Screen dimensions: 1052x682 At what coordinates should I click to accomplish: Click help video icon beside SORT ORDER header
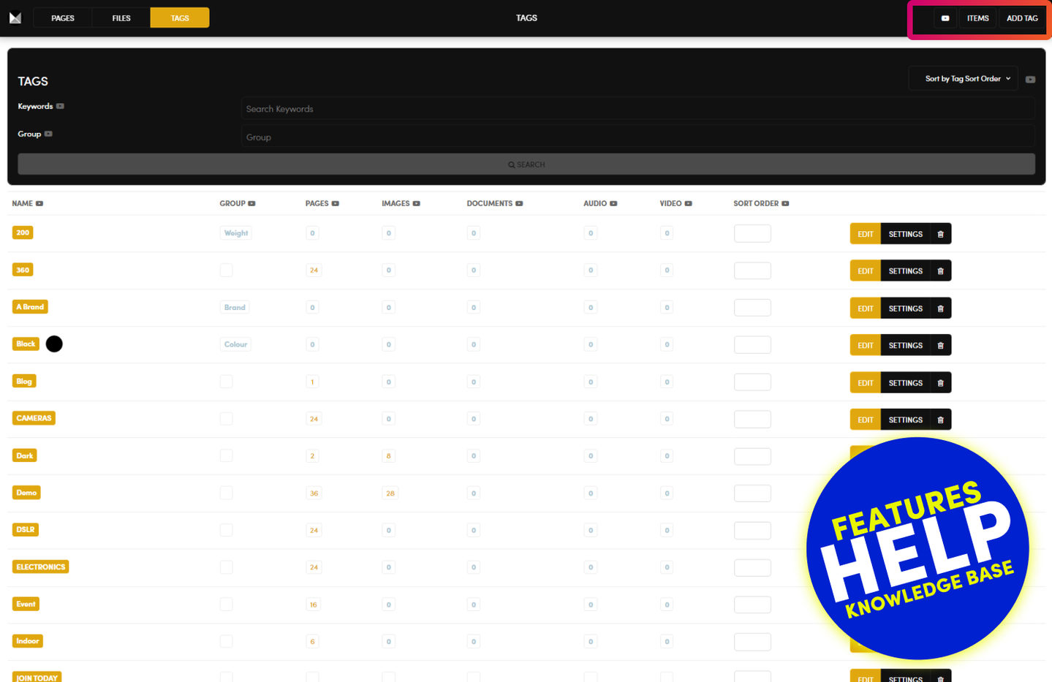pyautogui.click(x=785, y=204)
